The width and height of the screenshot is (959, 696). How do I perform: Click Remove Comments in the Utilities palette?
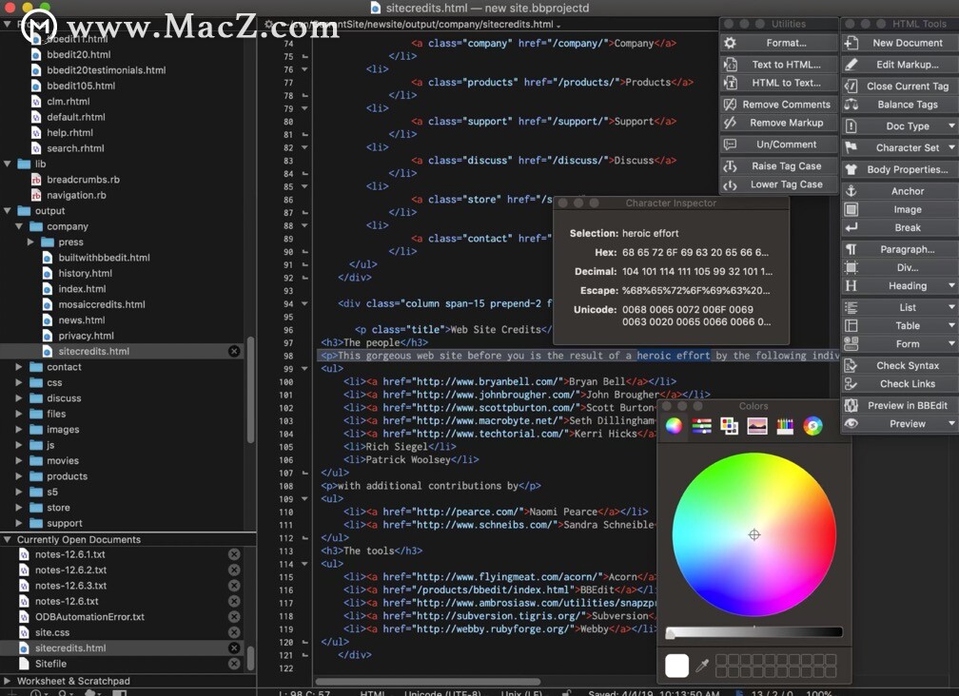tap(778, 105)
